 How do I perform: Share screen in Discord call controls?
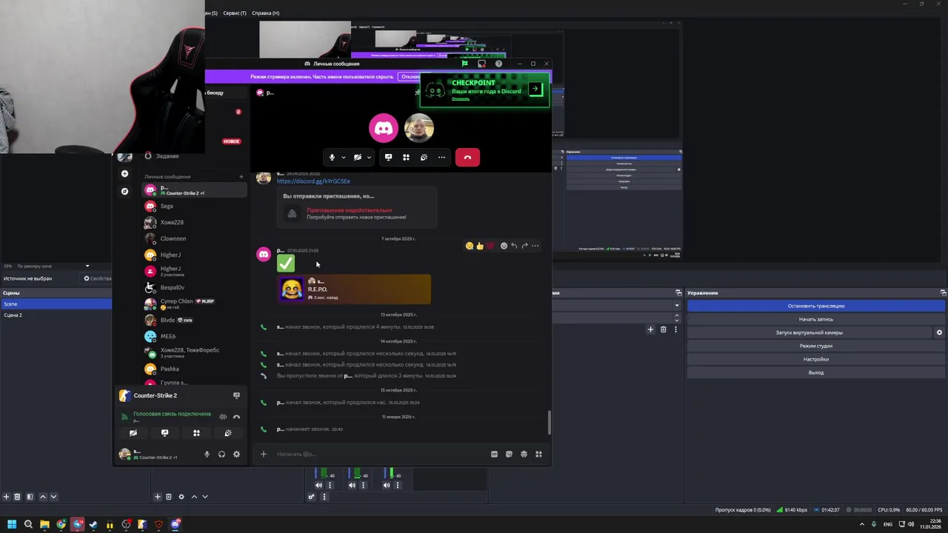point(388,158)
